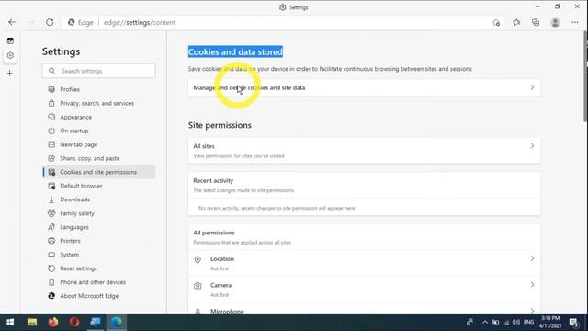Open a new tab with plus icon
The height and width of the screenshot is (331, 588).
[x=10, y=74]
